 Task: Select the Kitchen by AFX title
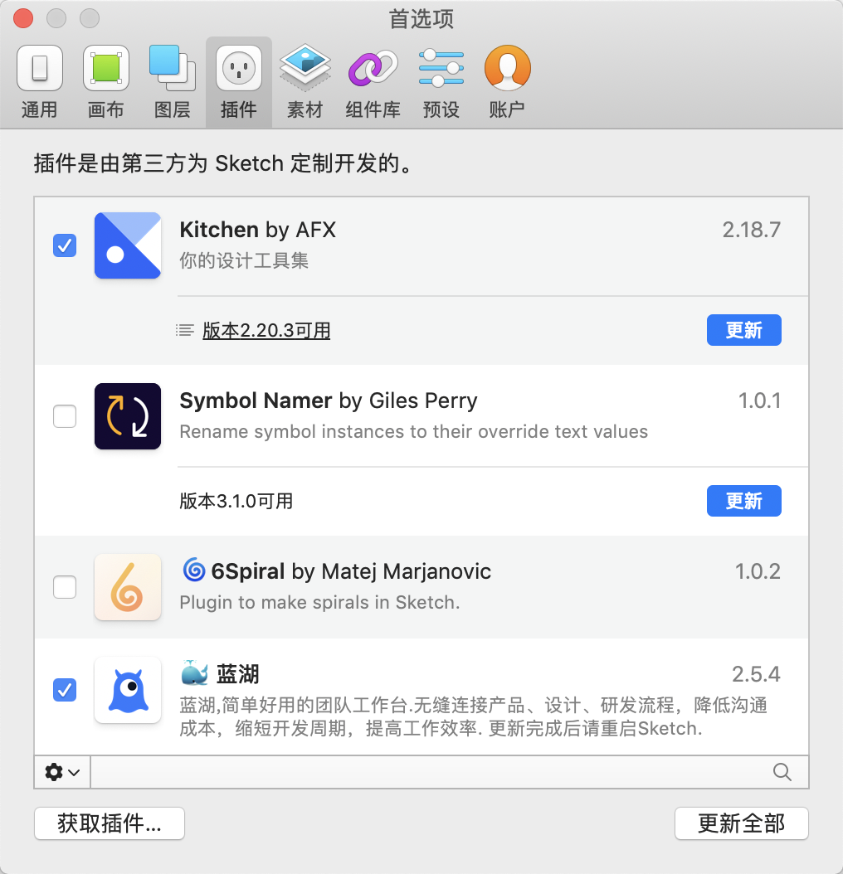tap(258, 230)
